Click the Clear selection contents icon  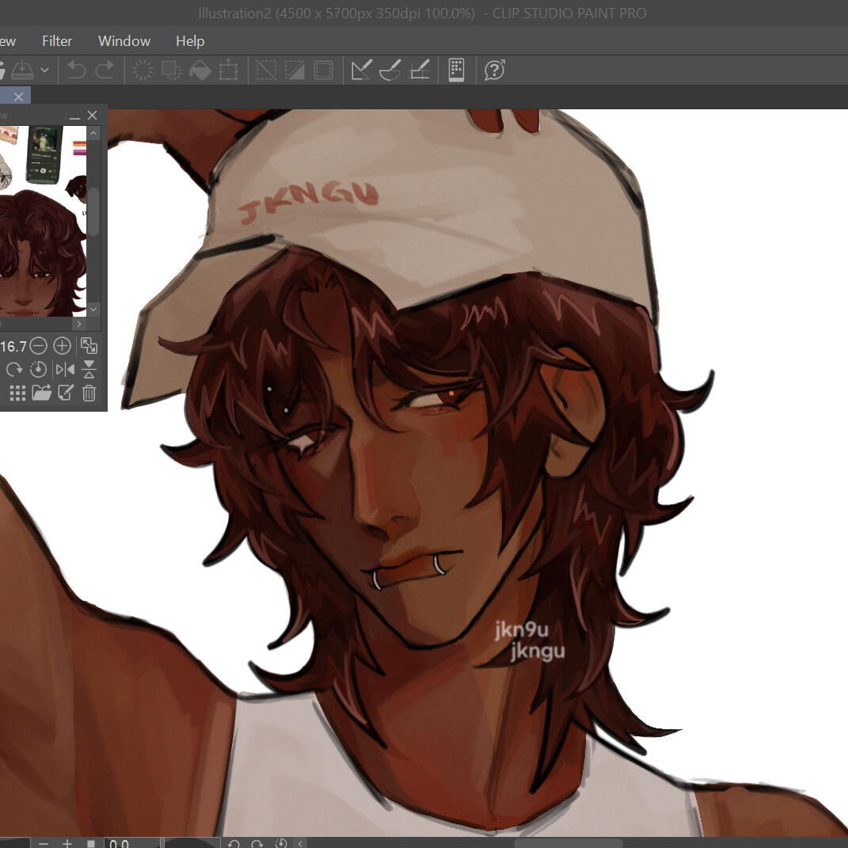click(x=143, y=70)
